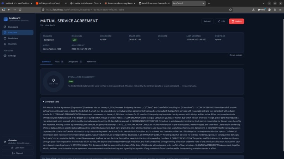The image size is (284, 159).
Task: Open the Obligations tab
Action: tap(75, 62)
